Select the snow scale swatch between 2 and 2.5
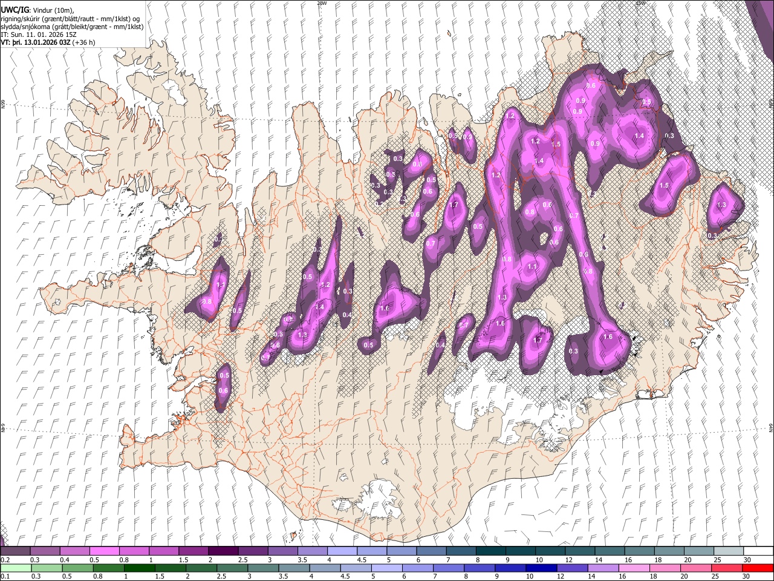 pyautogui.click(x=223, y=551)
